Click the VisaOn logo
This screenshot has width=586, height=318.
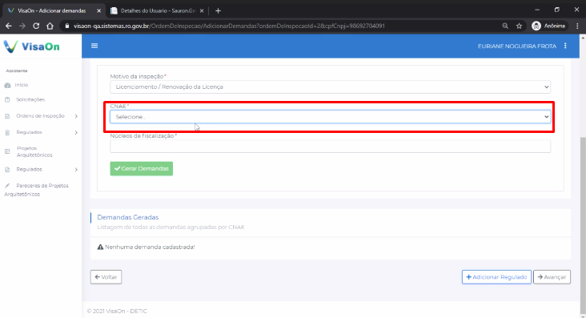(31, 46)
